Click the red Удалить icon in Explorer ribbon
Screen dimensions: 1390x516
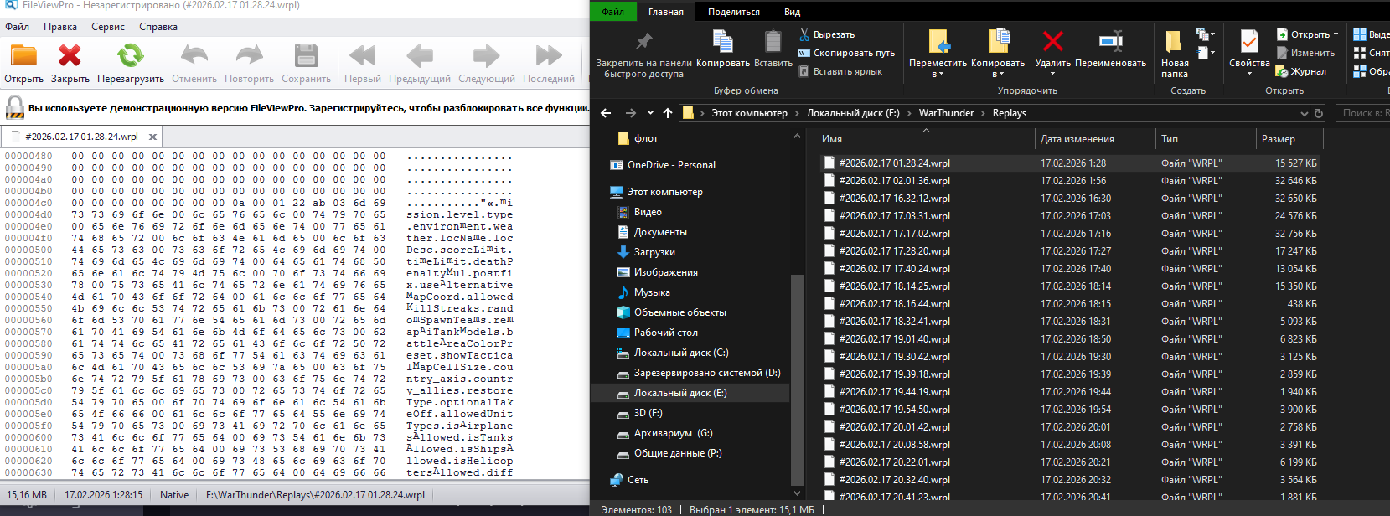(x=1052, y=42)
